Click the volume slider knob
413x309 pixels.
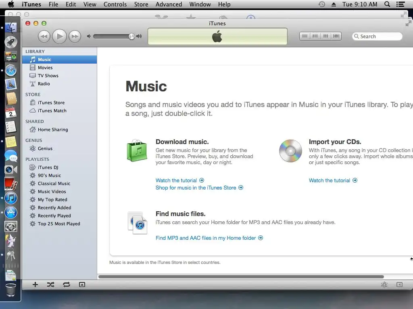point(131,36)
